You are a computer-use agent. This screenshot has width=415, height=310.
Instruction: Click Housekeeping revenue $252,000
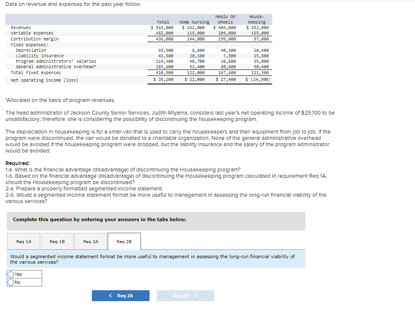coord(257,27)
